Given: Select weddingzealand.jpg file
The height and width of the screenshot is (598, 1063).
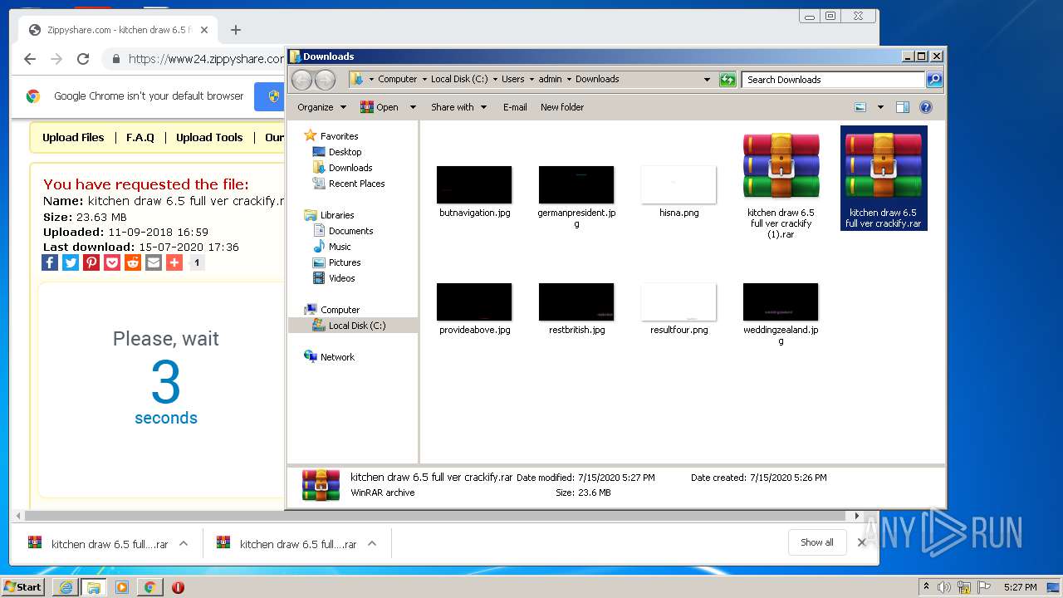Looking at the screenshot, I should [x=781, y=313].
